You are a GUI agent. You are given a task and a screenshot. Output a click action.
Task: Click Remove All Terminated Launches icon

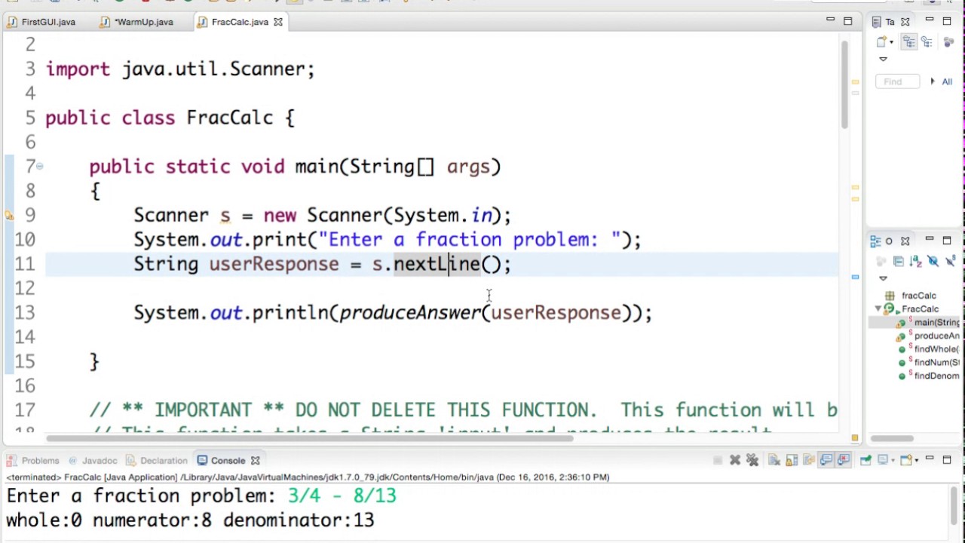[x=752, y=460]
